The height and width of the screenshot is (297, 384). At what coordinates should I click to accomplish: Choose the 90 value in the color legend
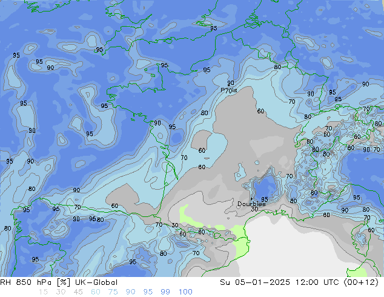click(131, 292)
